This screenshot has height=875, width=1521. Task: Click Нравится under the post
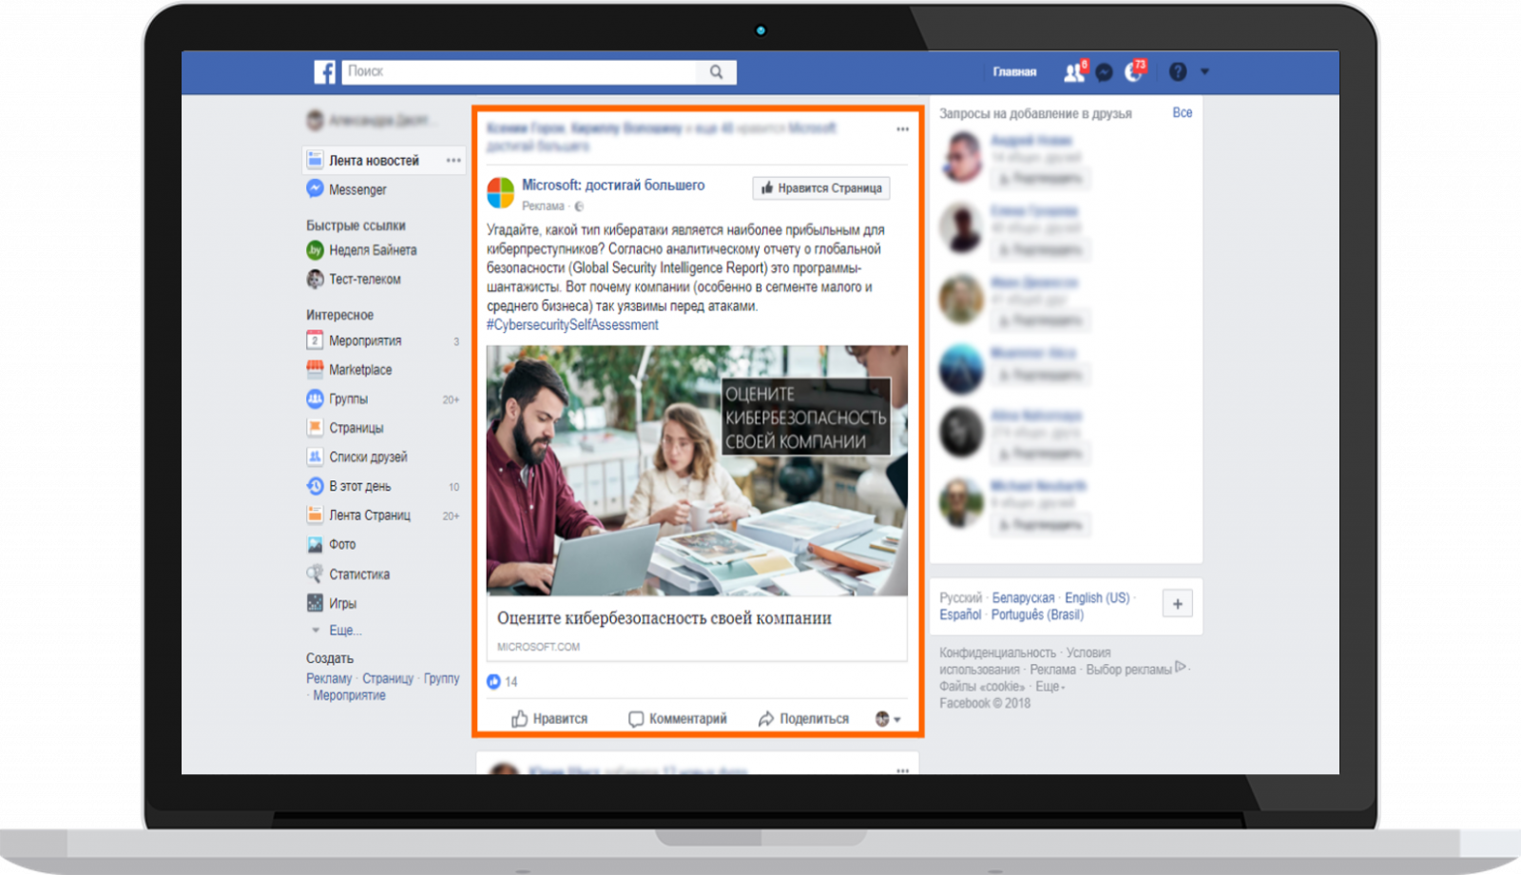pyautogui.click(x=549, y=719)
